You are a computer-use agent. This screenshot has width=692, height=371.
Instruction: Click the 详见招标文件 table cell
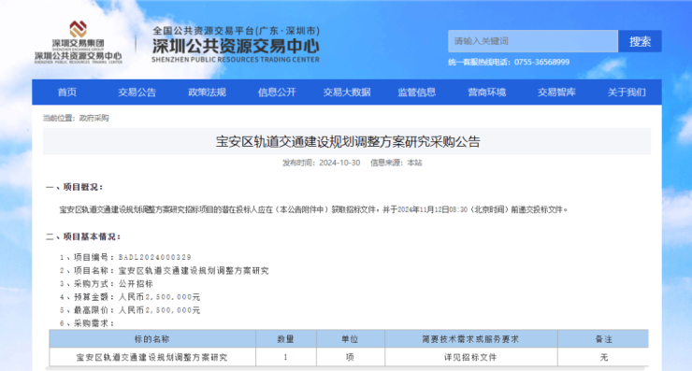click(470, 357)
